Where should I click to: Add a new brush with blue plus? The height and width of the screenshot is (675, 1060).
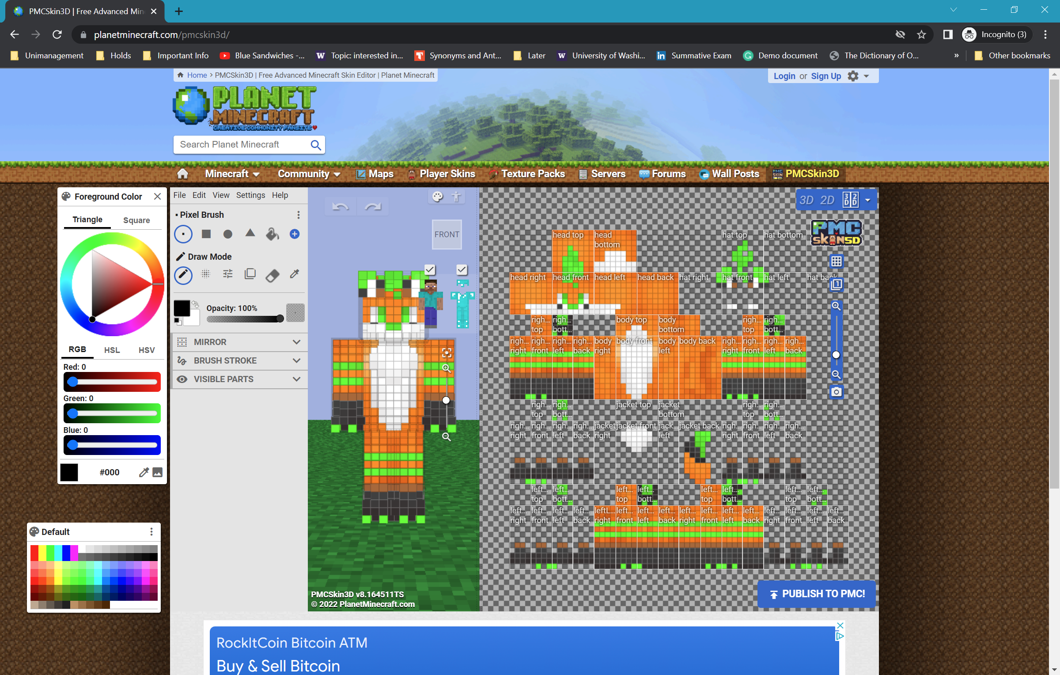point(295,234)
